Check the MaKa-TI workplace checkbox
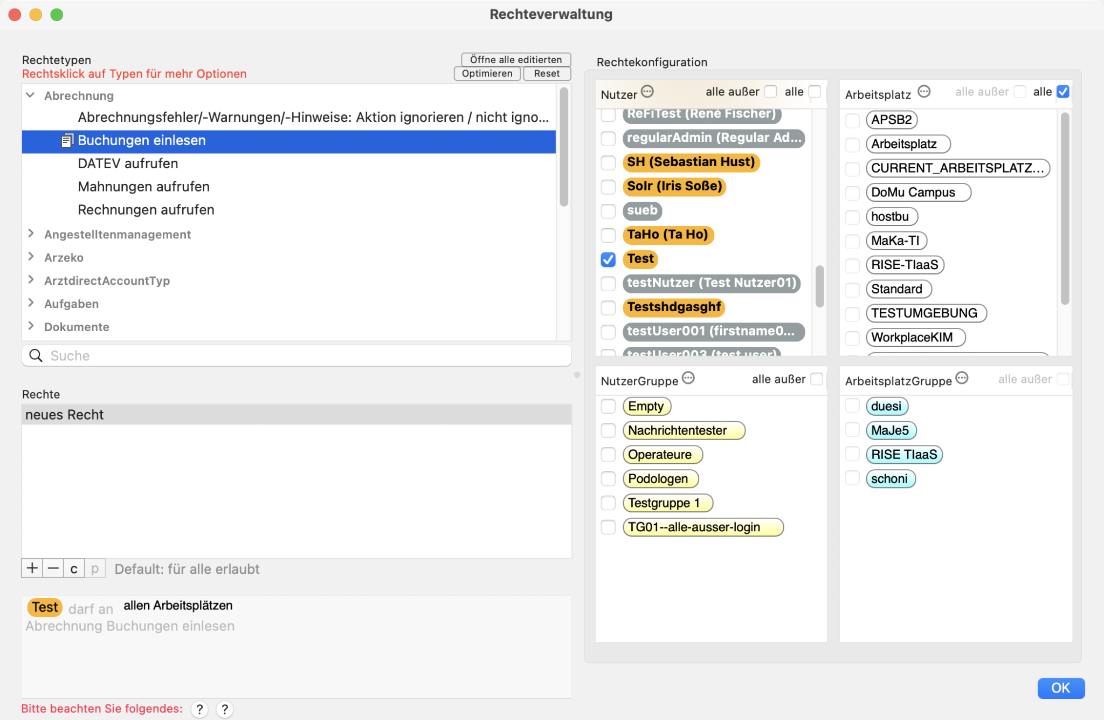 tap(852, 241)
